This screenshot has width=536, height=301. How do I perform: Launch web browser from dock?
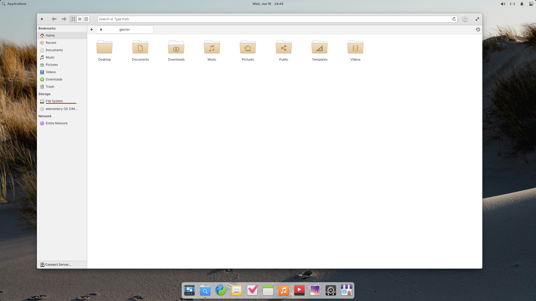[221, 290]
